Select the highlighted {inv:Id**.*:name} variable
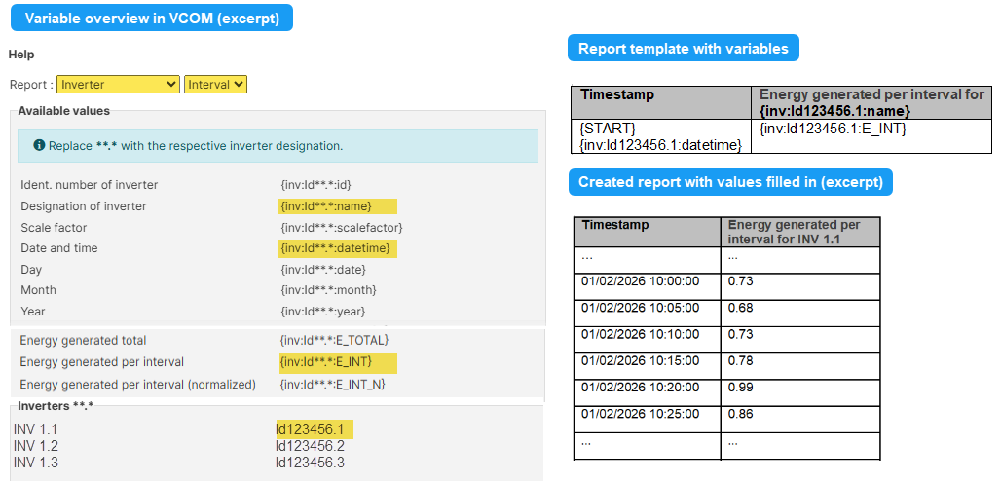This screenshot has width=1001, height=482. 337,206
